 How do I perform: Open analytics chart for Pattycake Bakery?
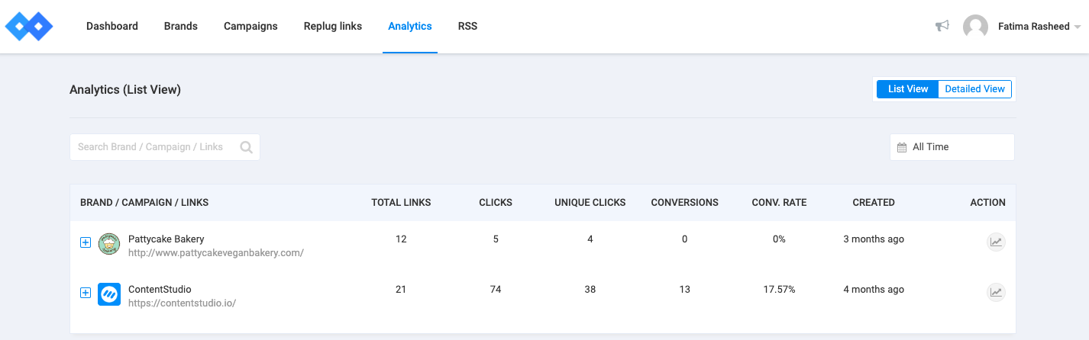tap(996, 242)
